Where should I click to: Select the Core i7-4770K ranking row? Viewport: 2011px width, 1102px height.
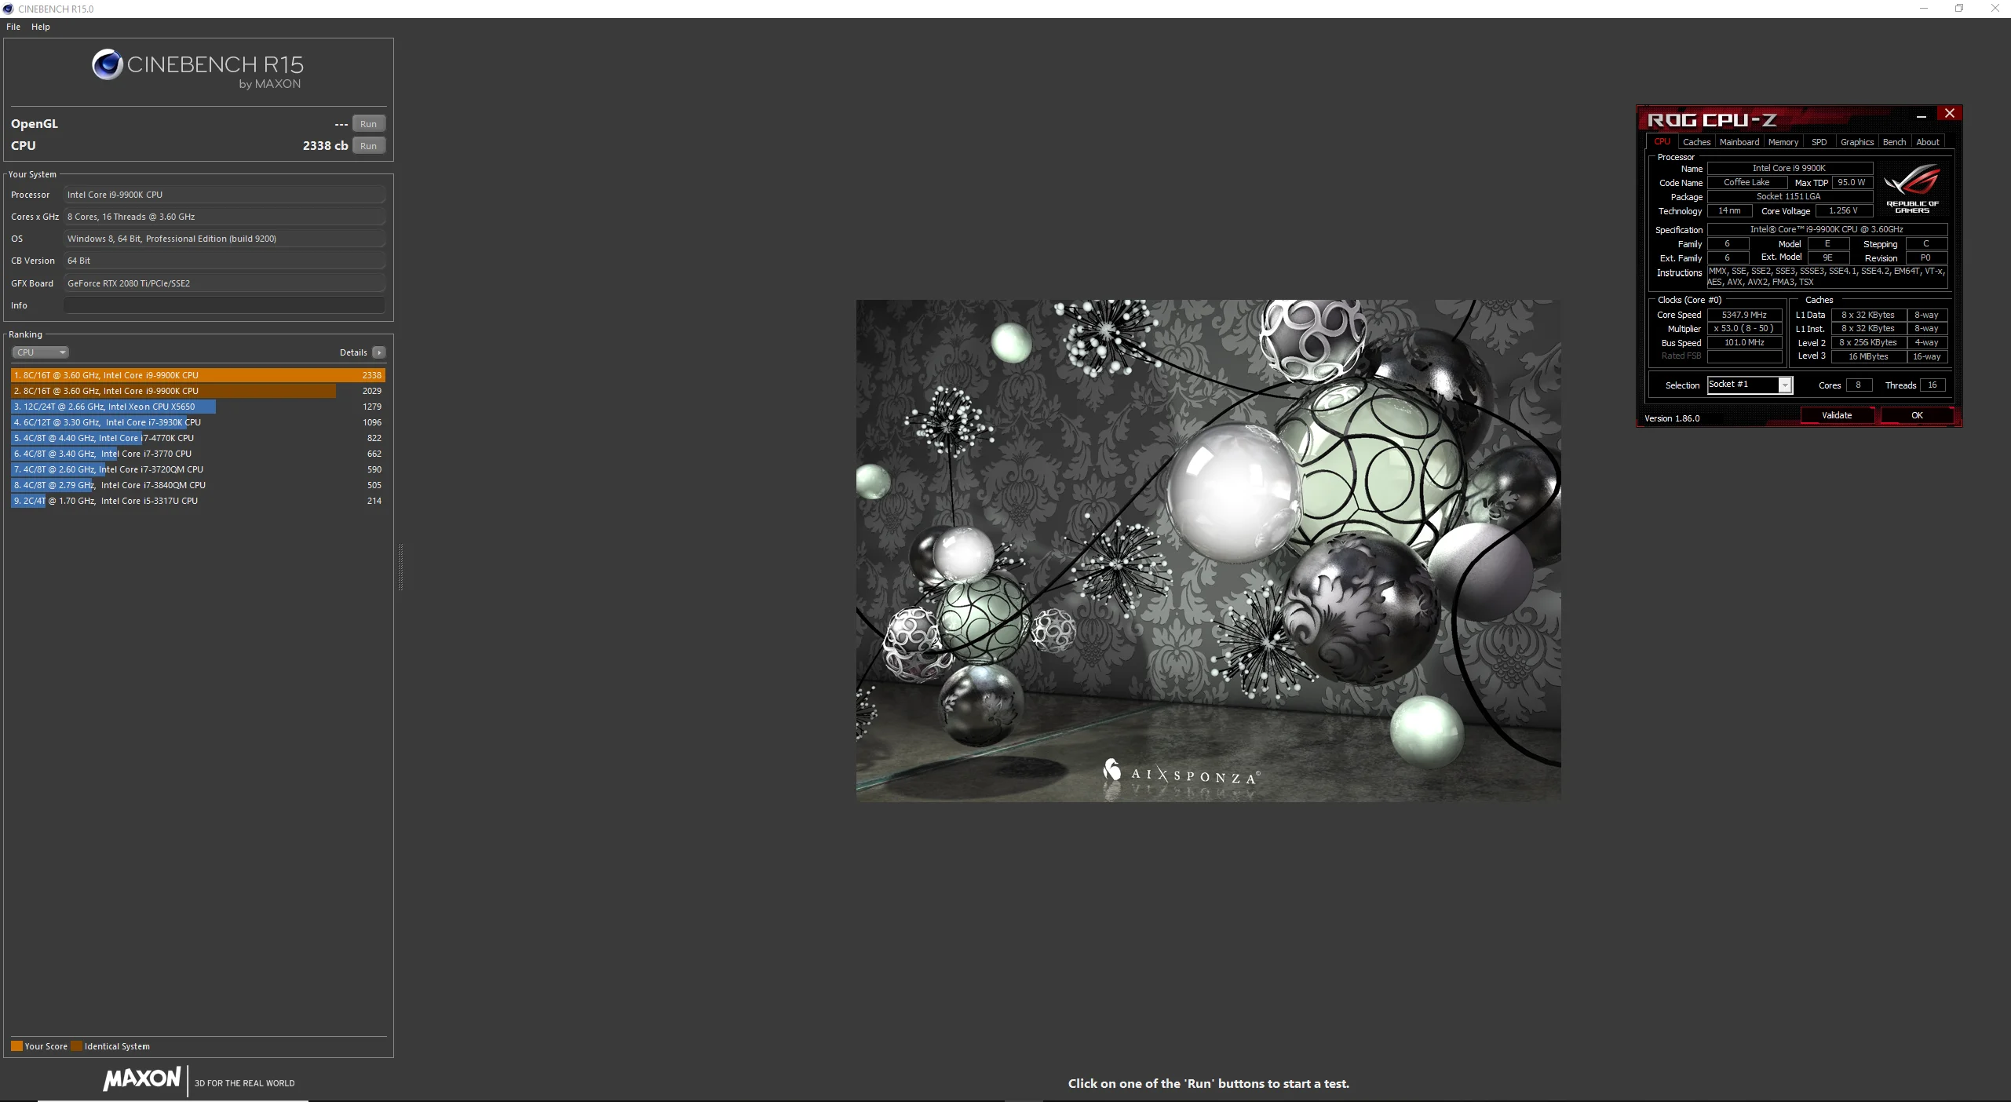pyautogui.click(x=198, y=438)
